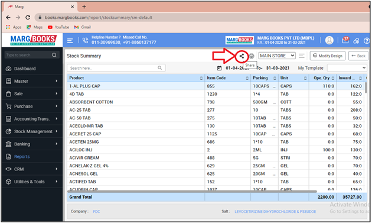This screenshot has width=372, height=223.
Task: Open the Maps bookmark
Action: tap(35, 27)
